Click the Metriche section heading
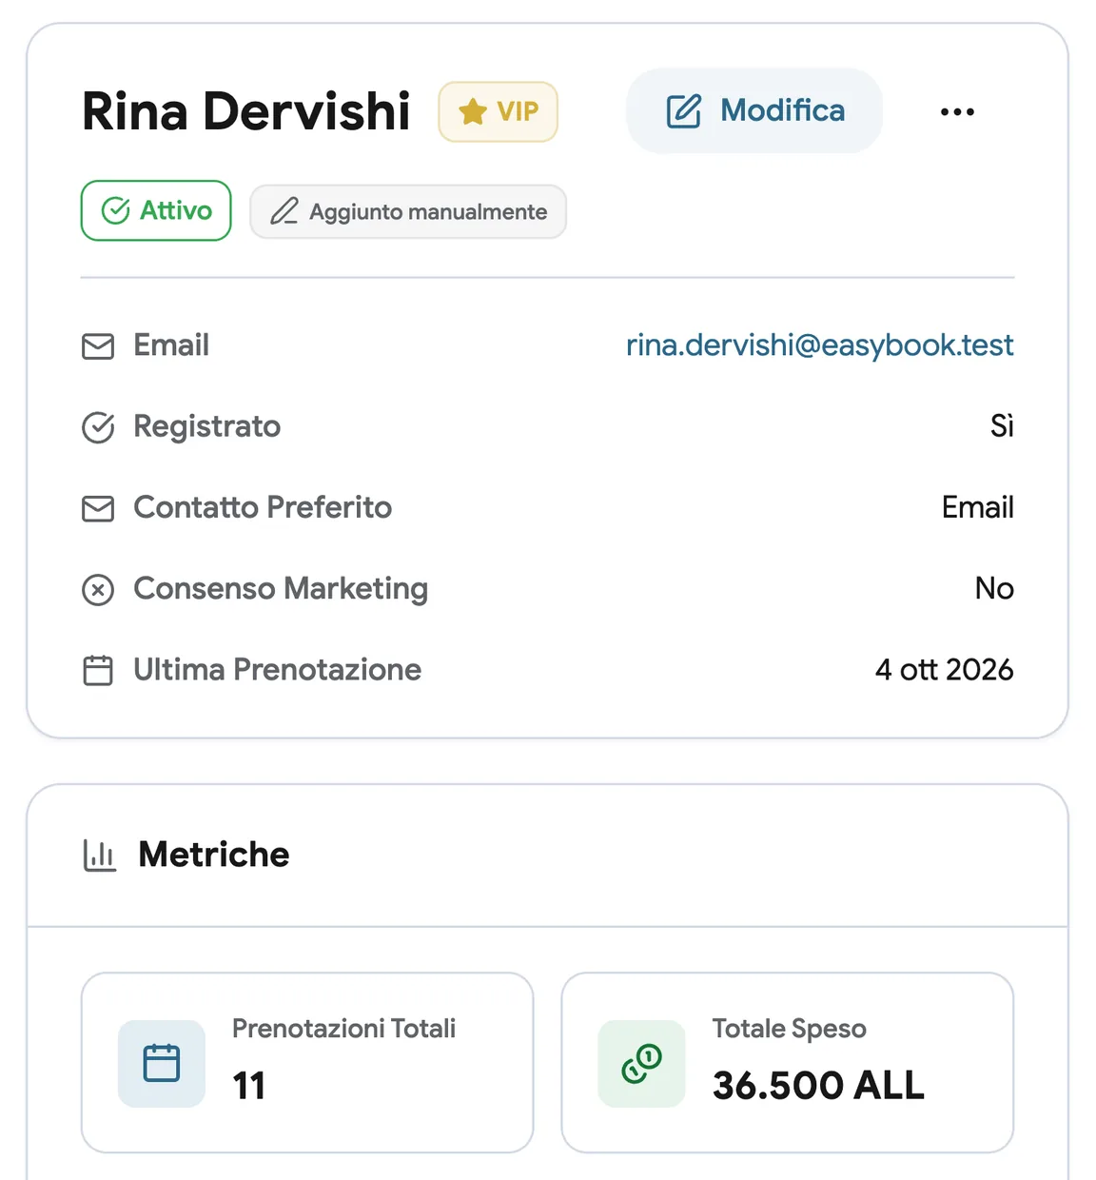 click(214, 855)
